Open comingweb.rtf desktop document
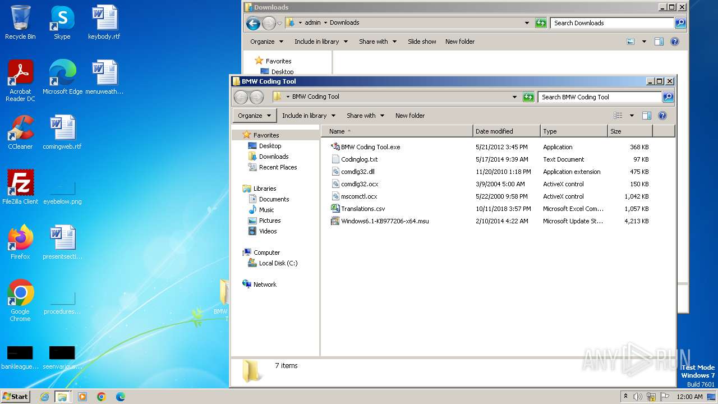718x404 pixels. click(x=62, y=132)
